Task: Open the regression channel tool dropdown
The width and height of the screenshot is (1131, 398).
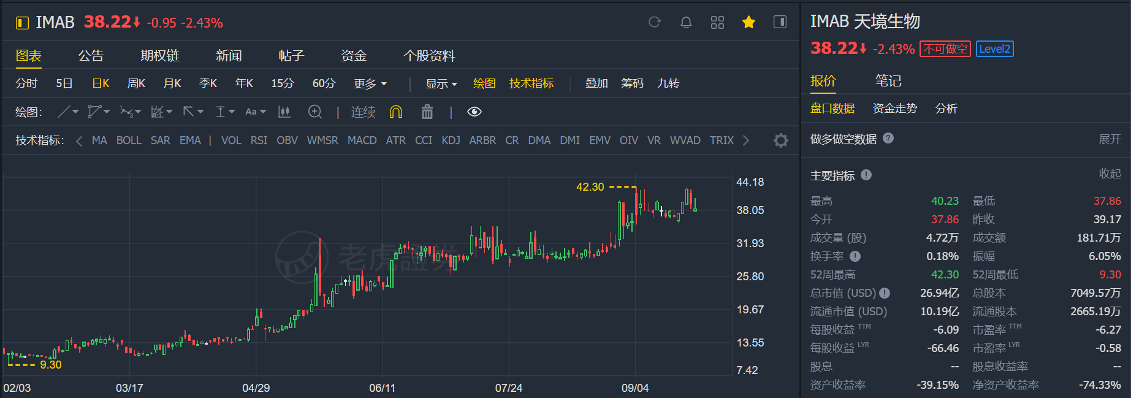Action: 162,112
